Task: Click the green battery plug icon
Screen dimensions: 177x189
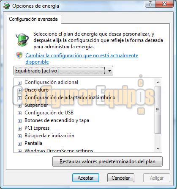Action: pos(22,39)
